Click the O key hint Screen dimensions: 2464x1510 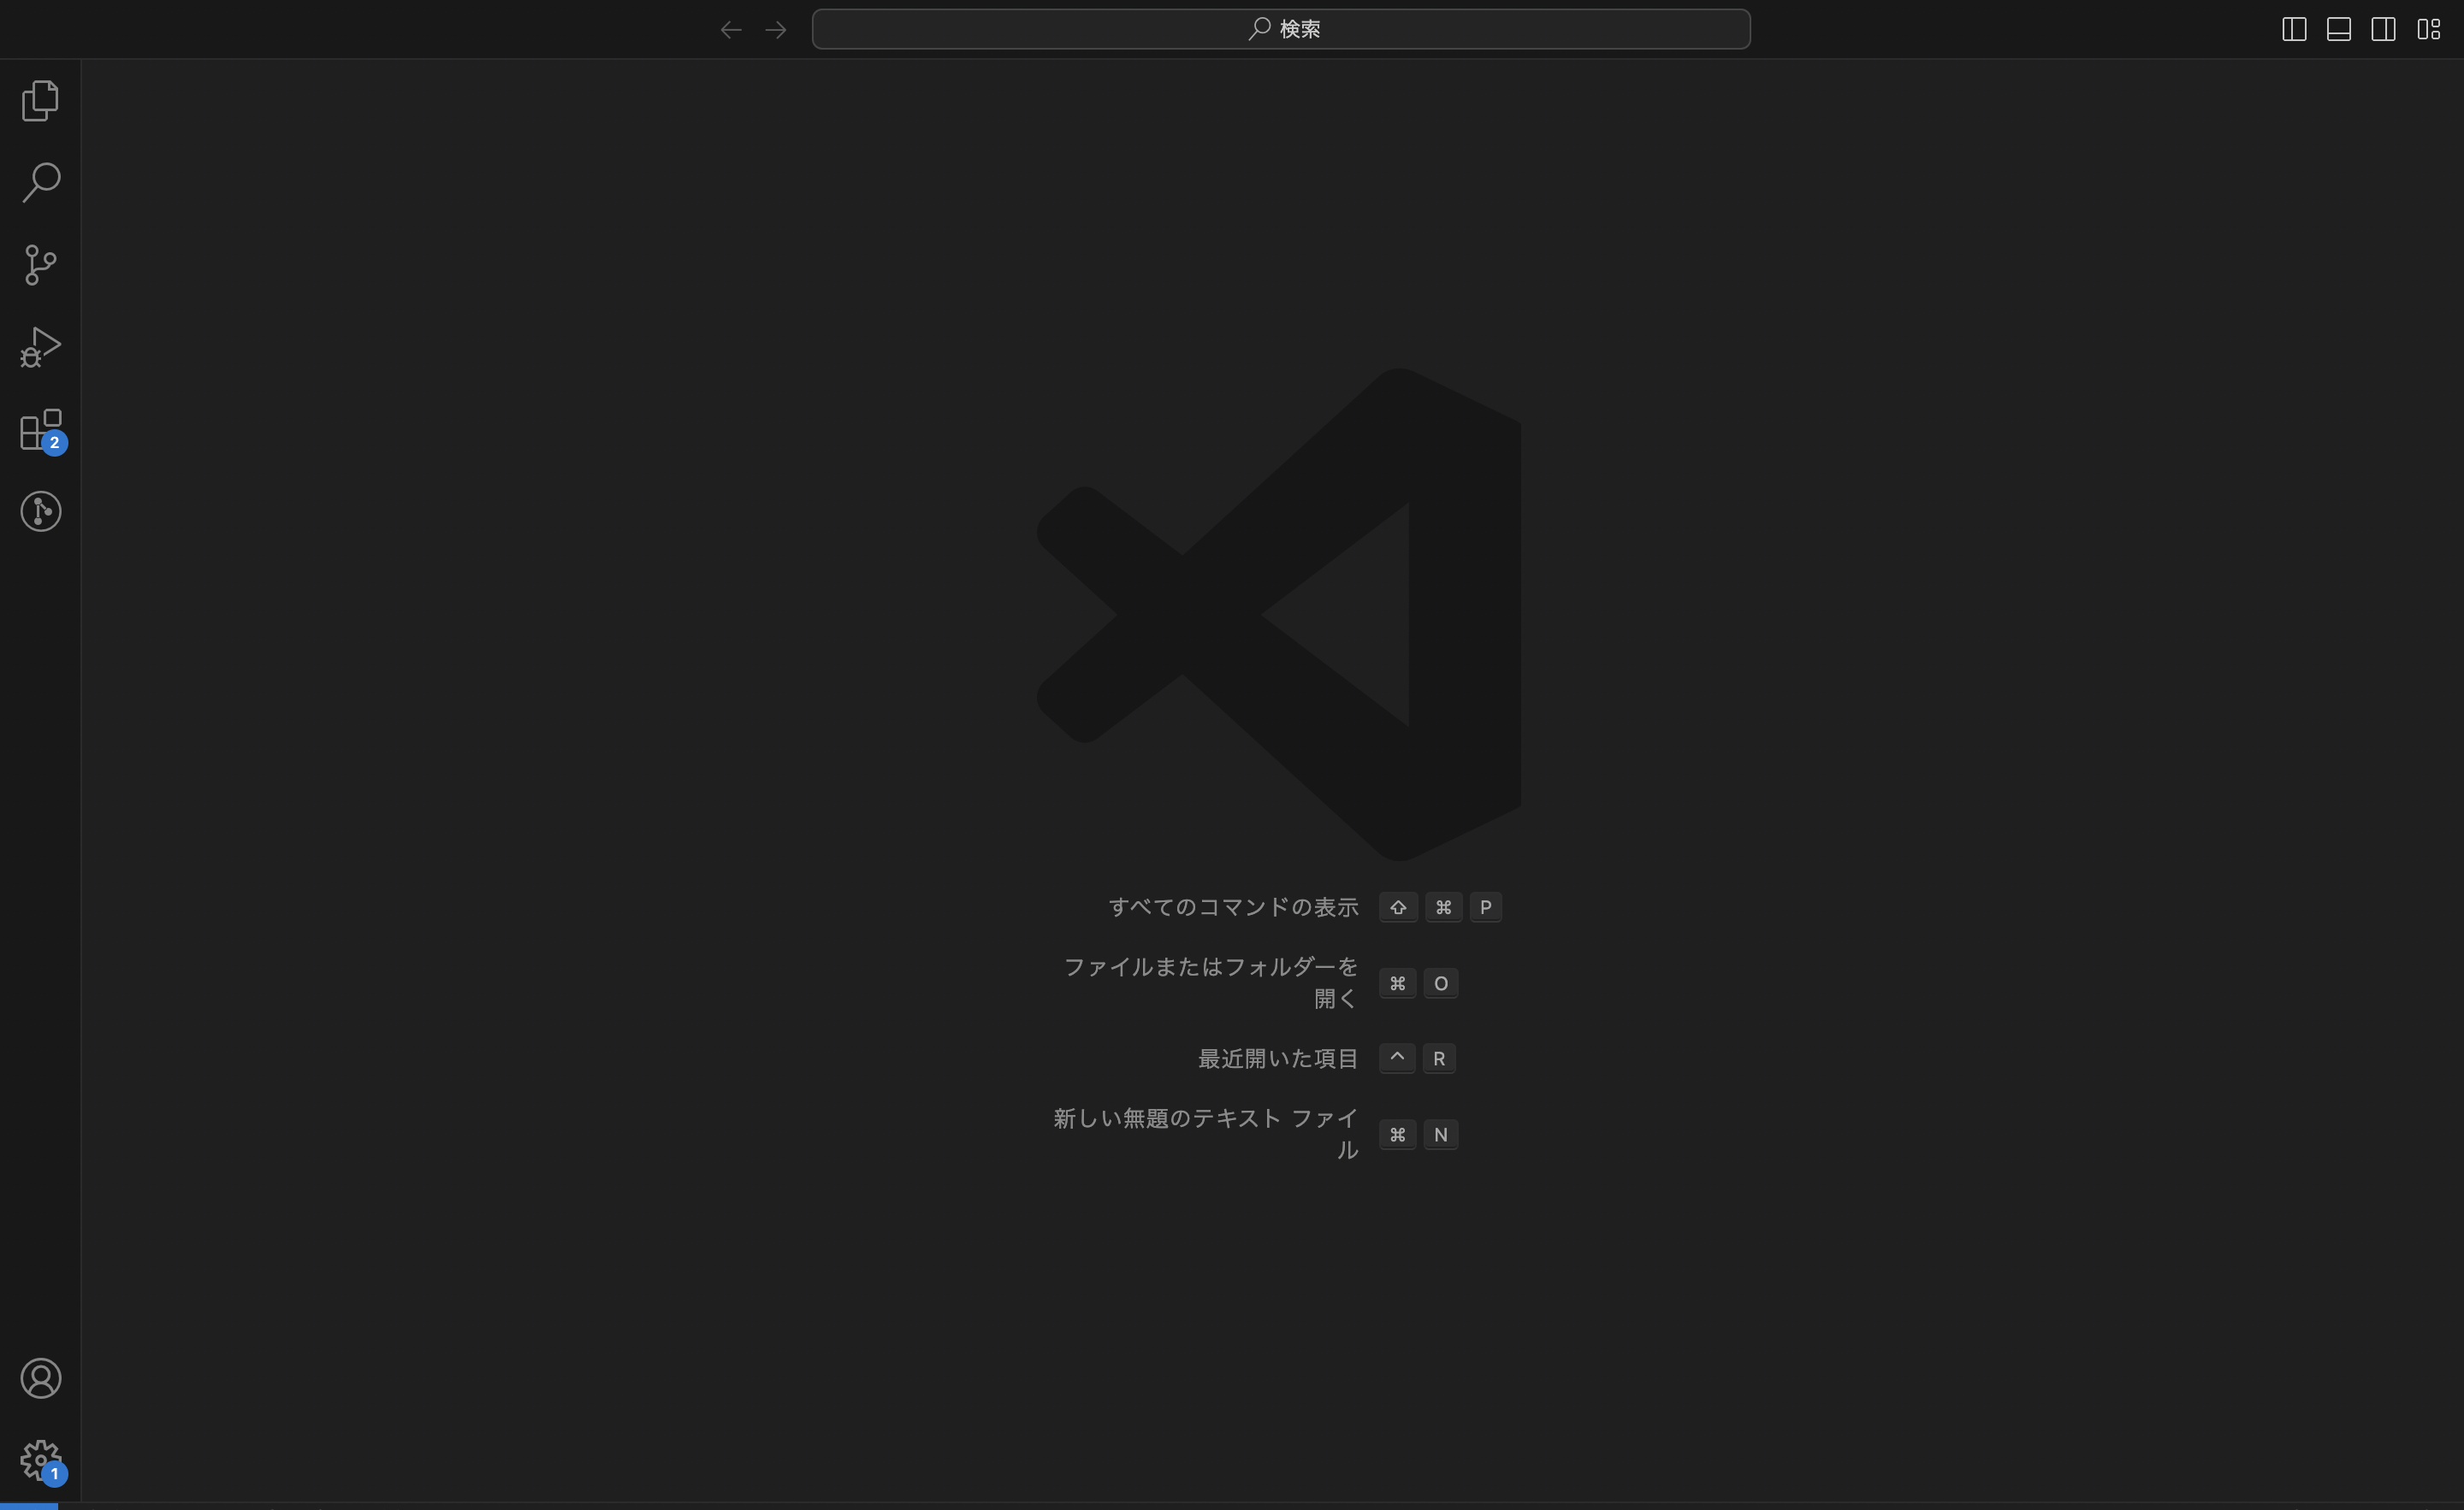1441,983
